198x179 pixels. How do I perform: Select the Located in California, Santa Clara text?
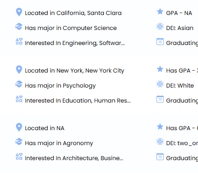(73, 13)
